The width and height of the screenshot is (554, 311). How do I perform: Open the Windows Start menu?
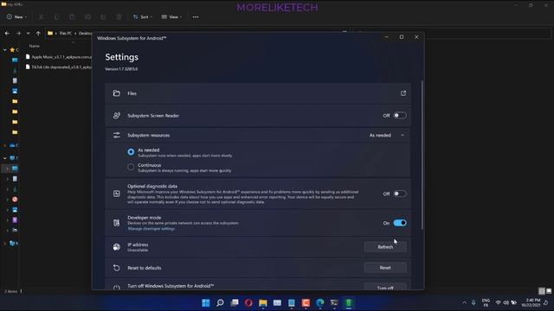(x=206, y=302)
